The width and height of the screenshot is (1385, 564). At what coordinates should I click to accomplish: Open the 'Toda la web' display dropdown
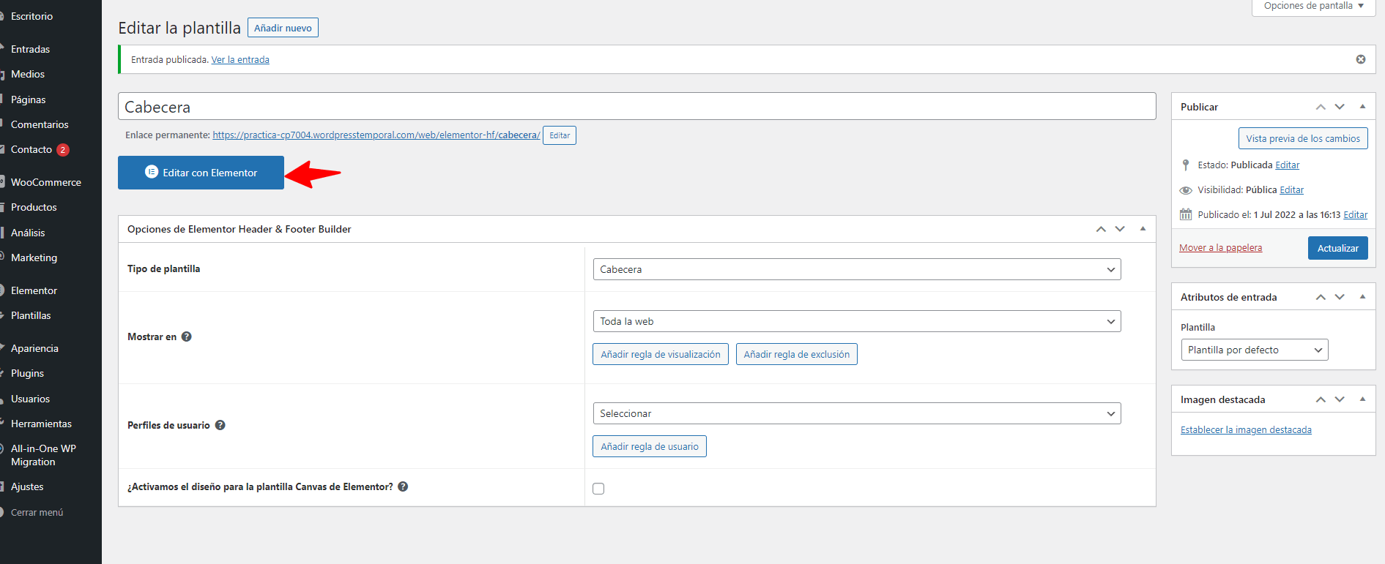click(x=857, y=321)
